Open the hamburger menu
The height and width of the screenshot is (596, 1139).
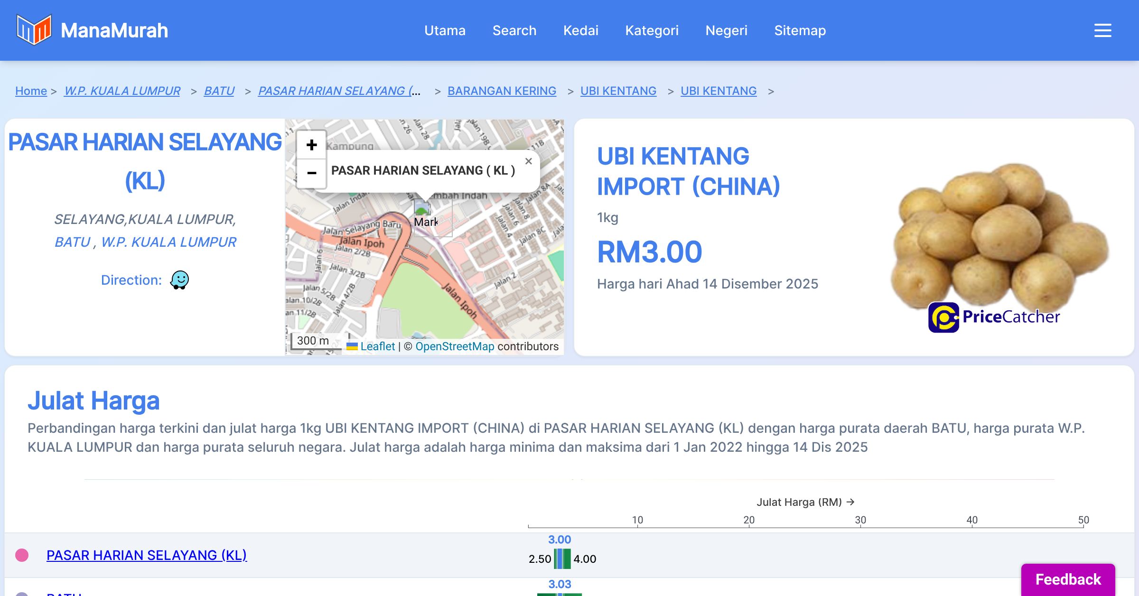(1102, 30)
